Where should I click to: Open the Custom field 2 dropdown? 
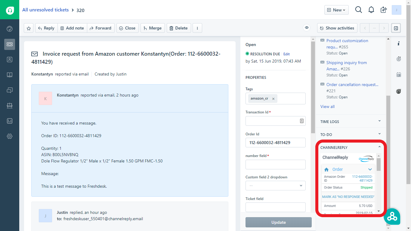coord(276,186)
